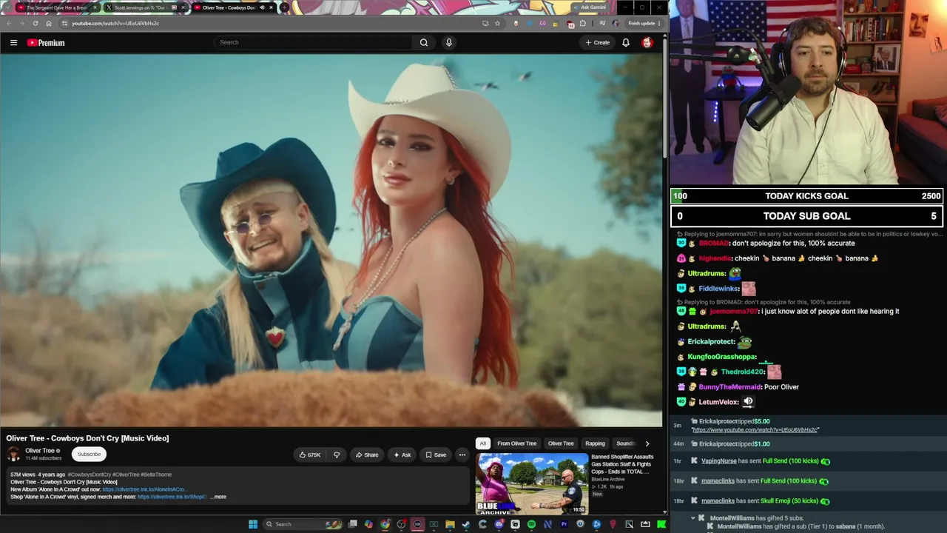Open 'Banned Shoplifter Assaults Gas Station Staff' title
The image size is (947, 533).
pyautogui.click(x=622, y=464)
